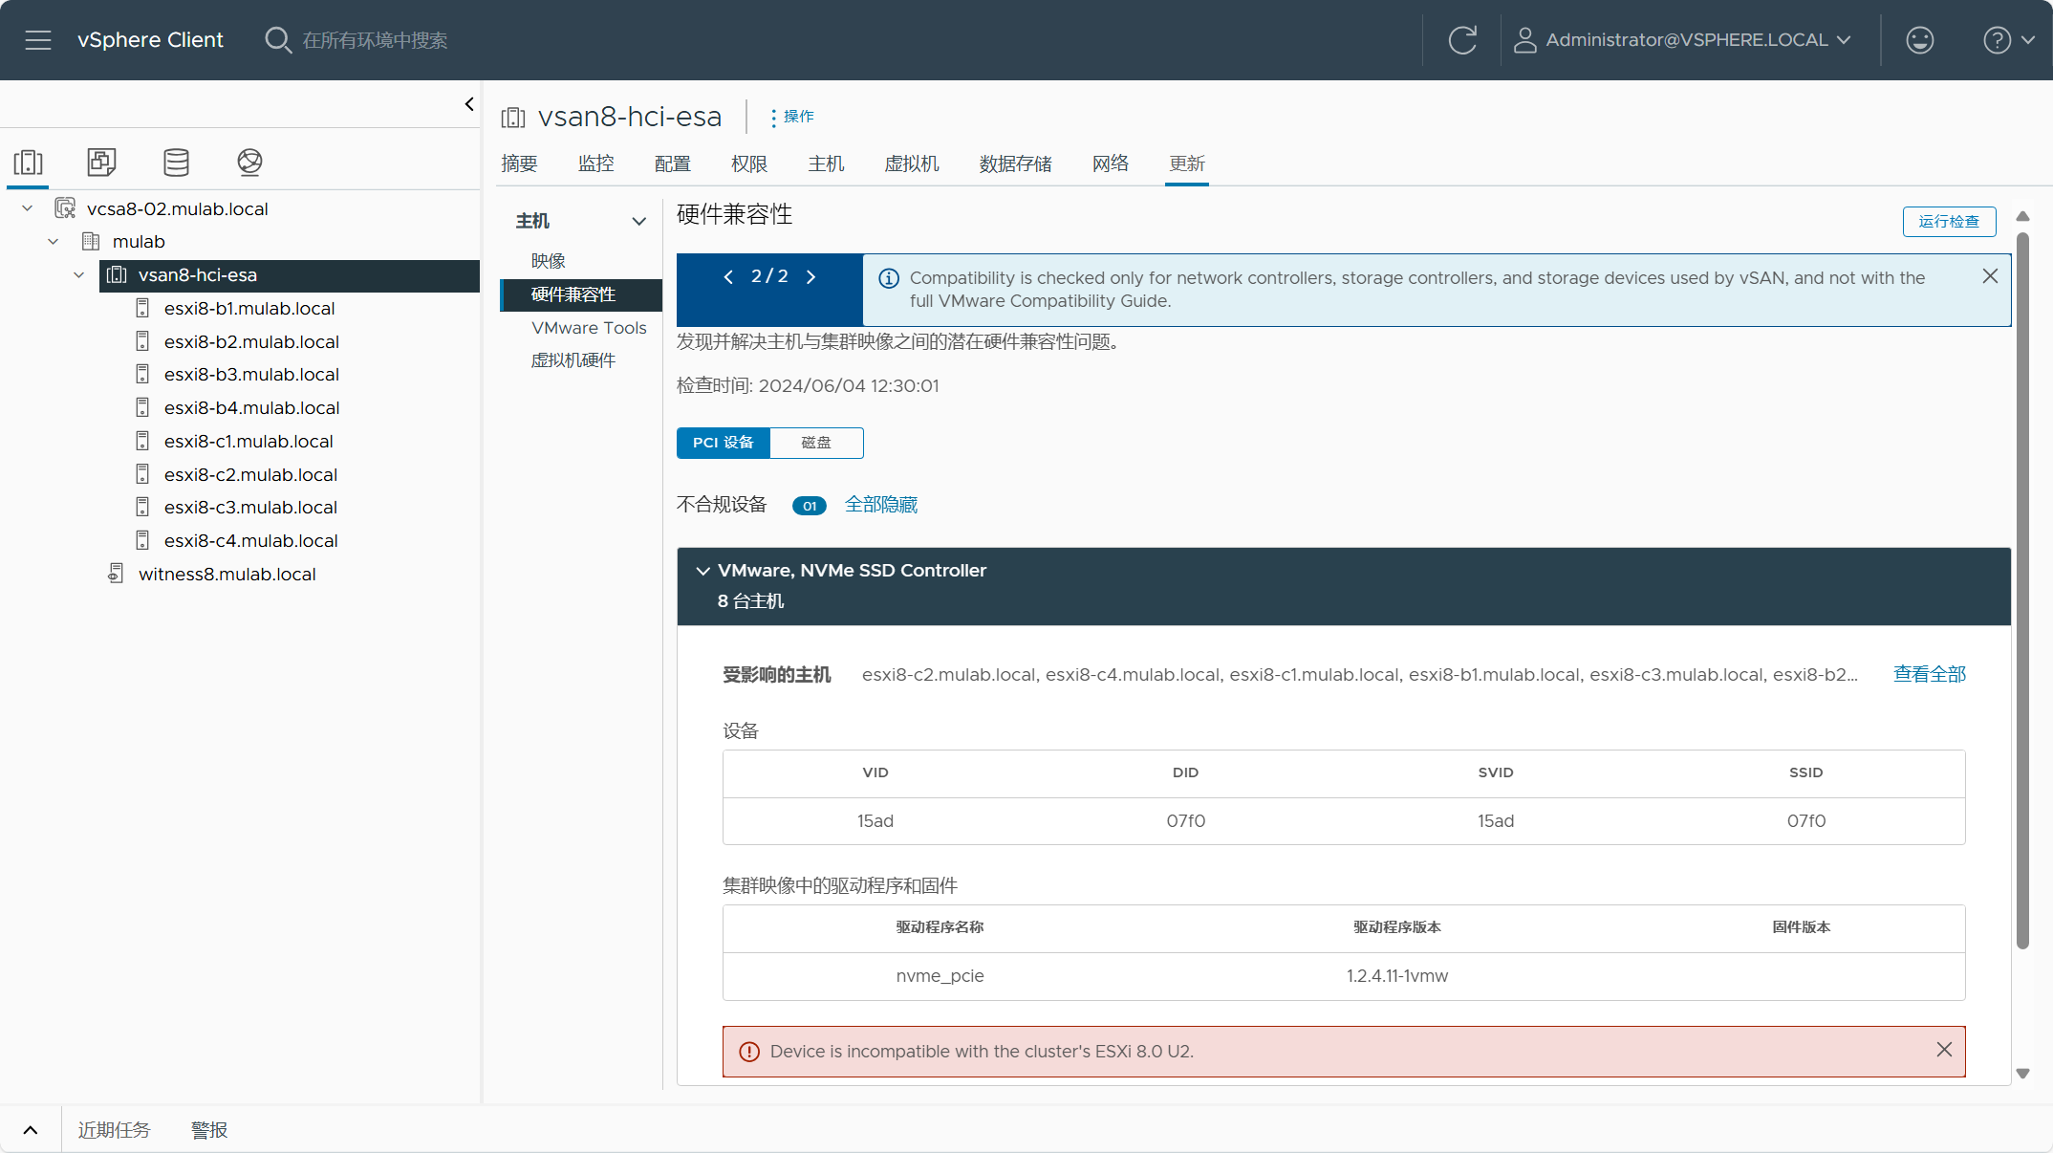
Task: Open the 更新 tab
Action: pyautogui.click(x=1187, y=163)
